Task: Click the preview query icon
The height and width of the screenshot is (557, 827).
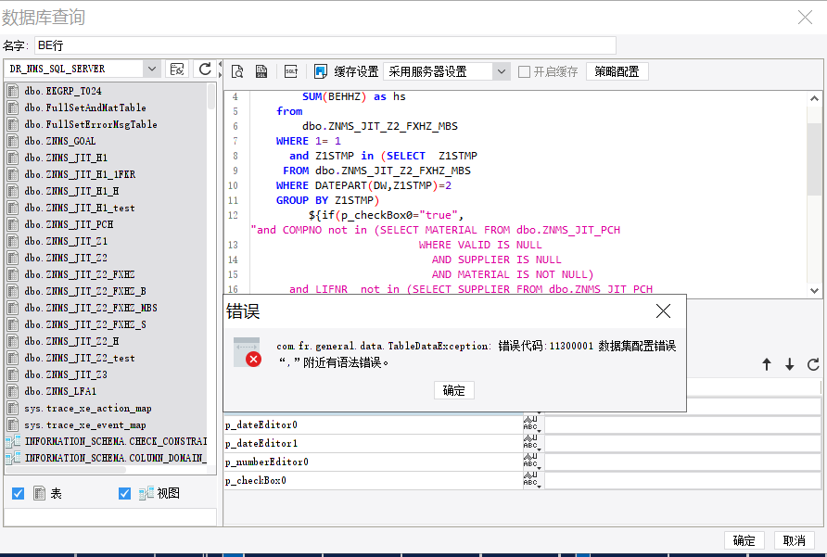Action: coord(237,71)
